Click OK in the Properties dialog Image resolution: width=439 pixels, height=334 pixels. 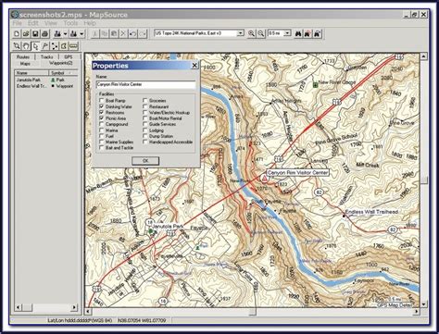point(145,161)
